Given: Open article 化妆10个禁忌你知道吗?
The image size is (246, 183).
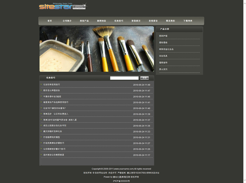Looking at the screenshot, I should (54, 108).
